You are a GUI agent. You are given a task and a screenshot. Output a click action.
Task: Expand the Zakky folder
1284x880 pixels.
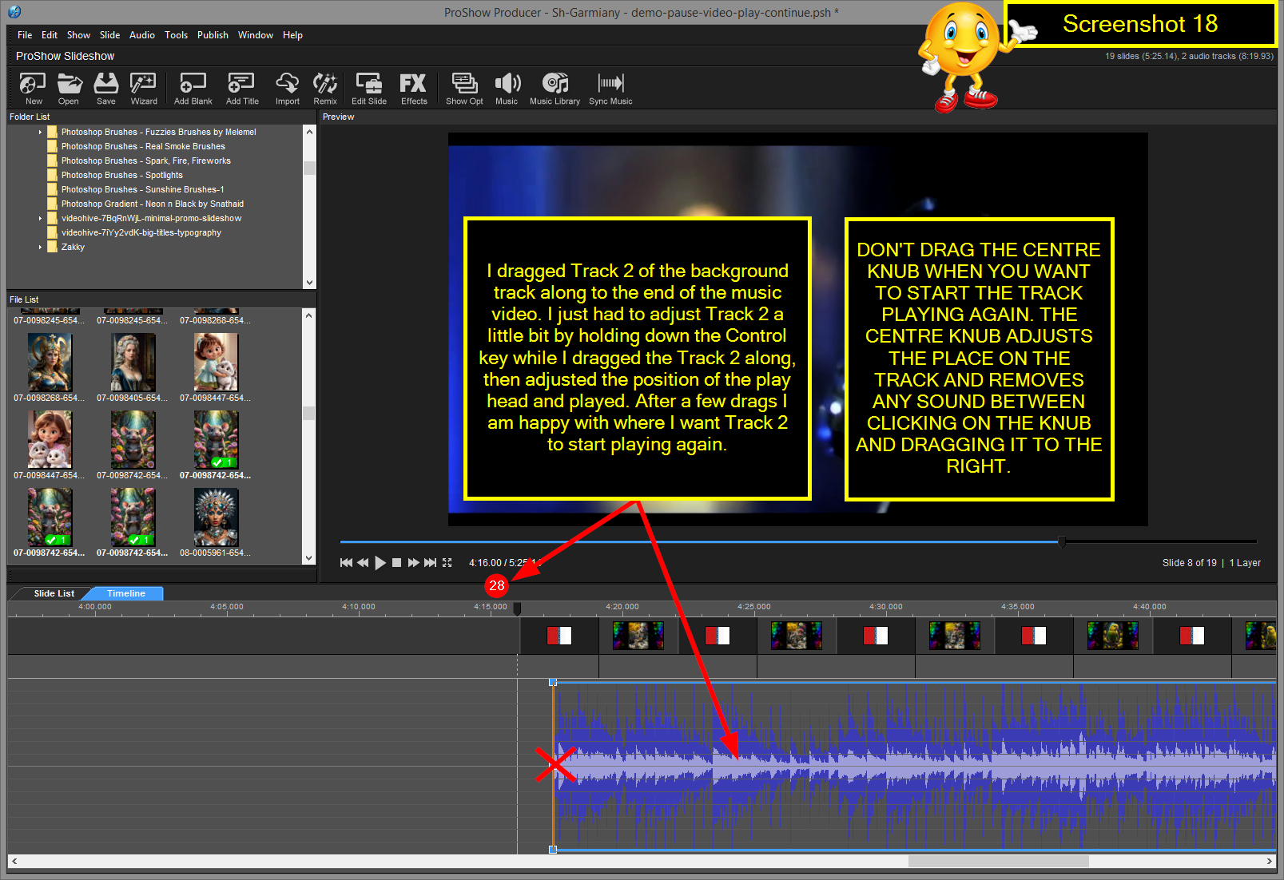pos(40,247)
